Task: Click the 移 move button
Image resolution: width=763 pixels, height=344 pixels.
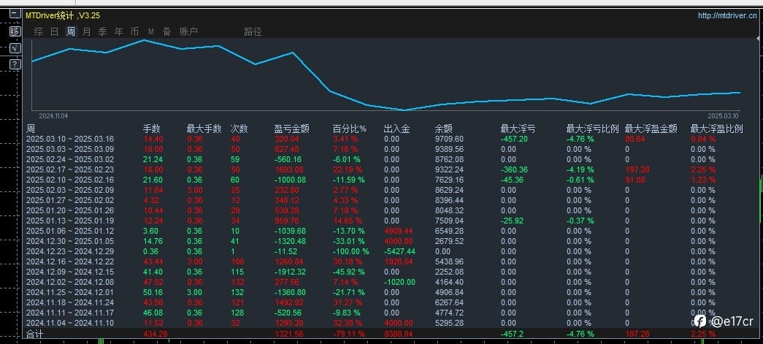Action: [x=15, y=31]
